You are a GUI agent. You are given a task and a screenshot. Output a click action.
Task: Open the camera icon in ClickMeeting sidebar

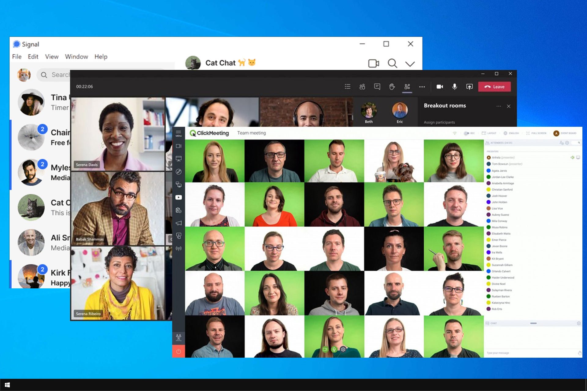pyautogui.click(x=179, y=146)
